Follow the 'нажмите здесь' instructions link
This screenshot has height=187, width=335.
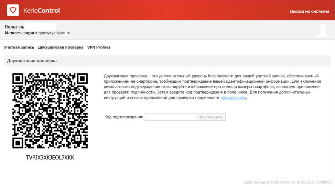[233, 98]
